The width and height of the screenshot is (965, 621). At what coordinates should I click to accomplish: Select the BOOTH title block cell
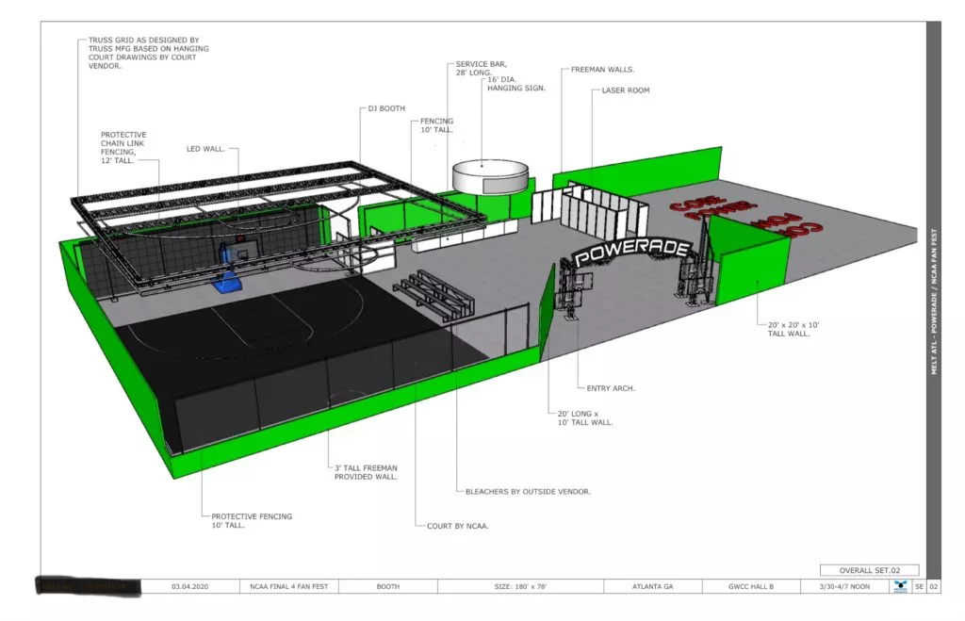click(386, 585)
